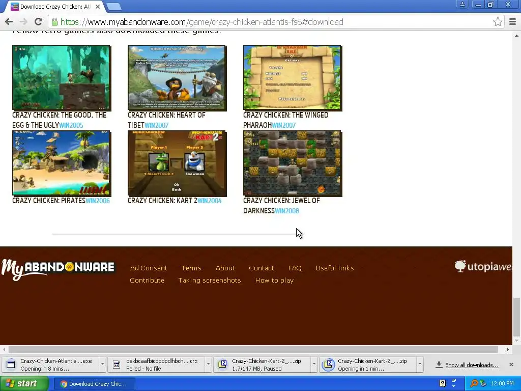
Task: Click the green padlock security icon
Action: (54, 22)
